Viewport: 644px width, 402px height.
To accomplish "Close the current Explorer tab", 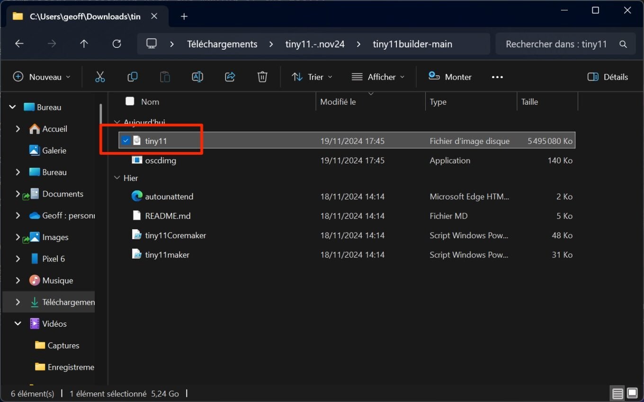I will pyautogui.click(x=154, y=16).
